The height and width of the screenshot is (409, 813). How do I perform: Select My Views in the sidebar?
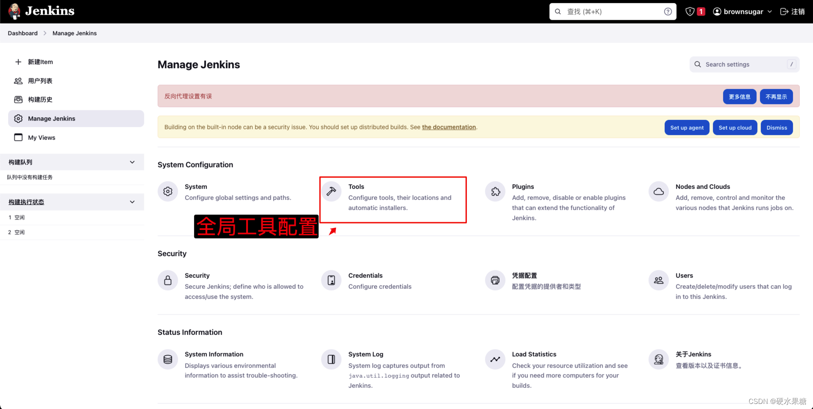pyautogui.click(x=76, y=137)
